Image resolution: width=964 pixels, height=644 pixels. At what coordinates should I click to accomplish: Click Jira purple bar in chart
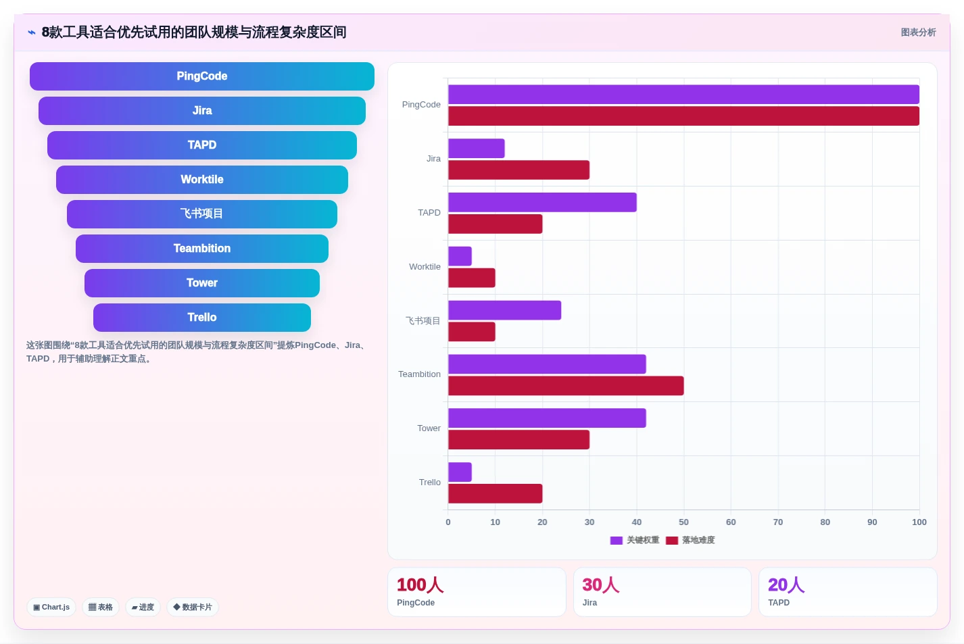(477, 149)
